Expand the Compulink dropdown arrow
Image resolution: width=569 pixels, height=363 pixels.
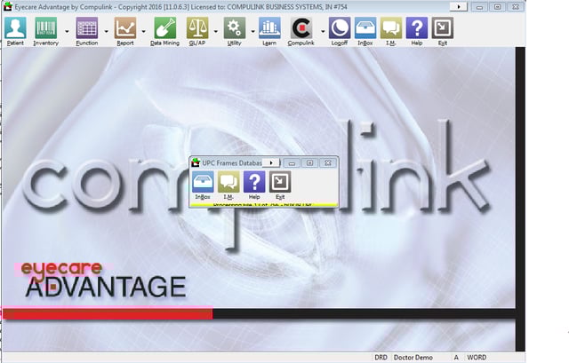[323, 32]
